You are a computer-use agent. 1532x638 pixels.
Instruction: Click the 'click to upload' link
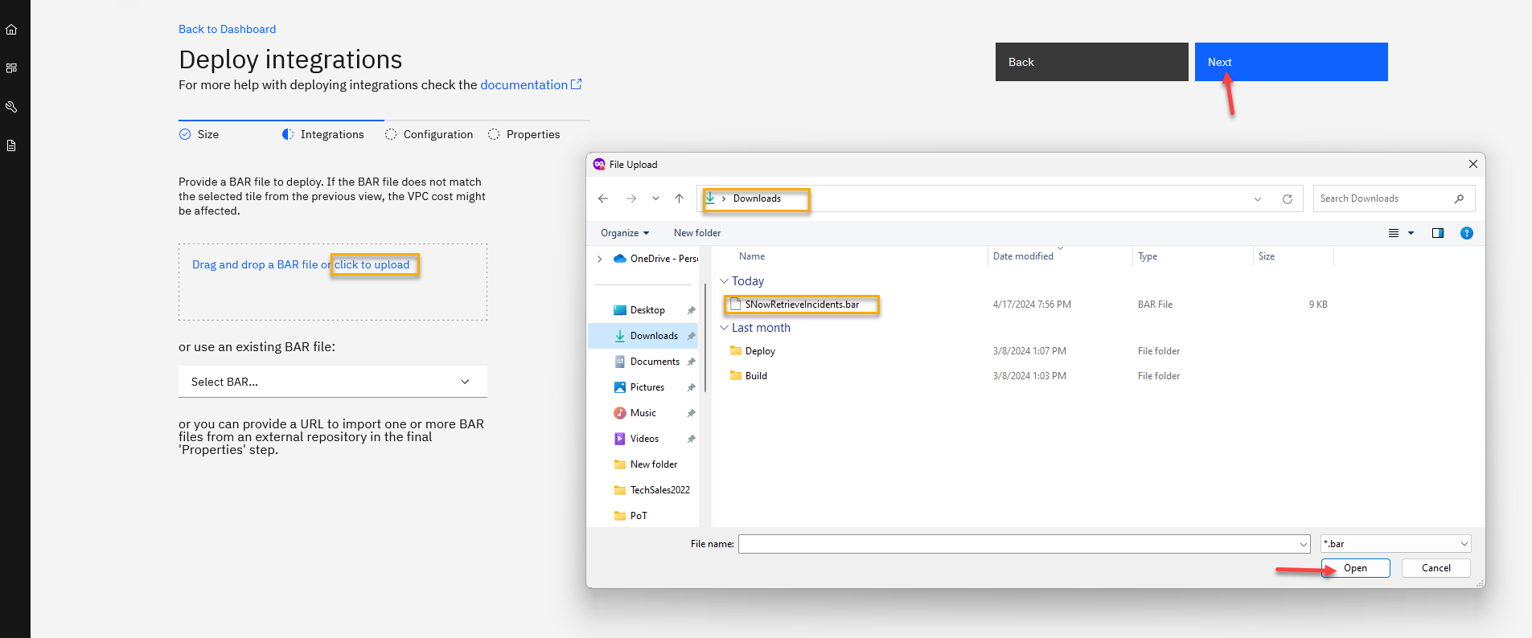tap(372, 264)
